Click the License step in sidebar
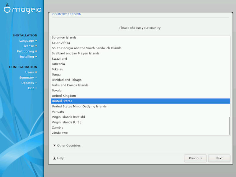 click(x=28, y=46)
